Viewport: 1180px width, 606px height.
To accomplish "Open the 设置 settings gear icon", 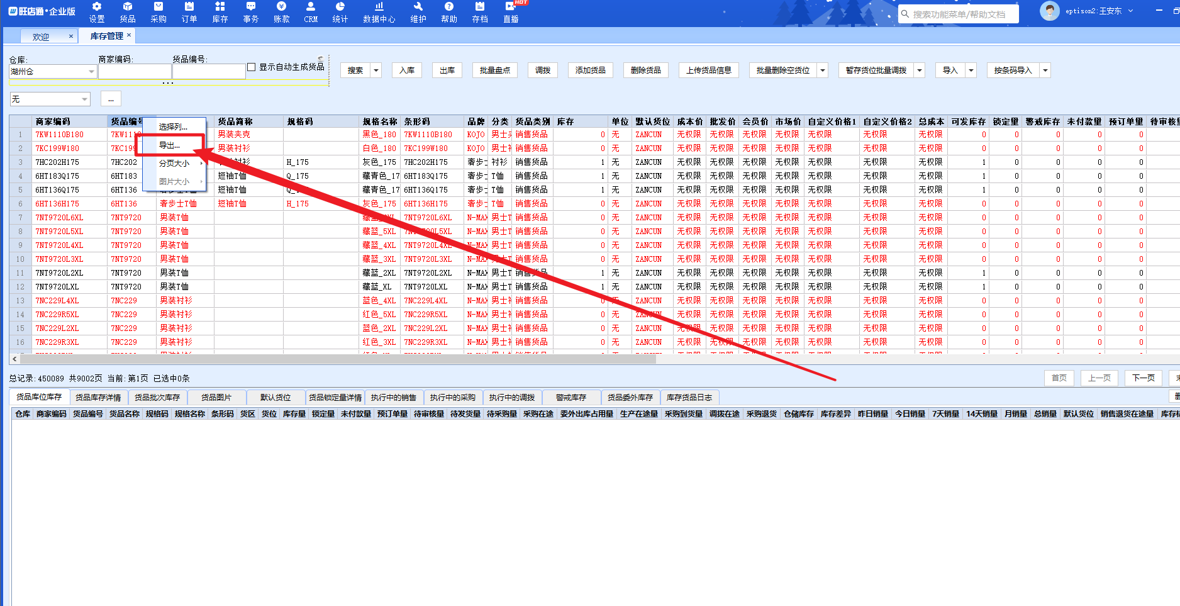I will [97, 7].
